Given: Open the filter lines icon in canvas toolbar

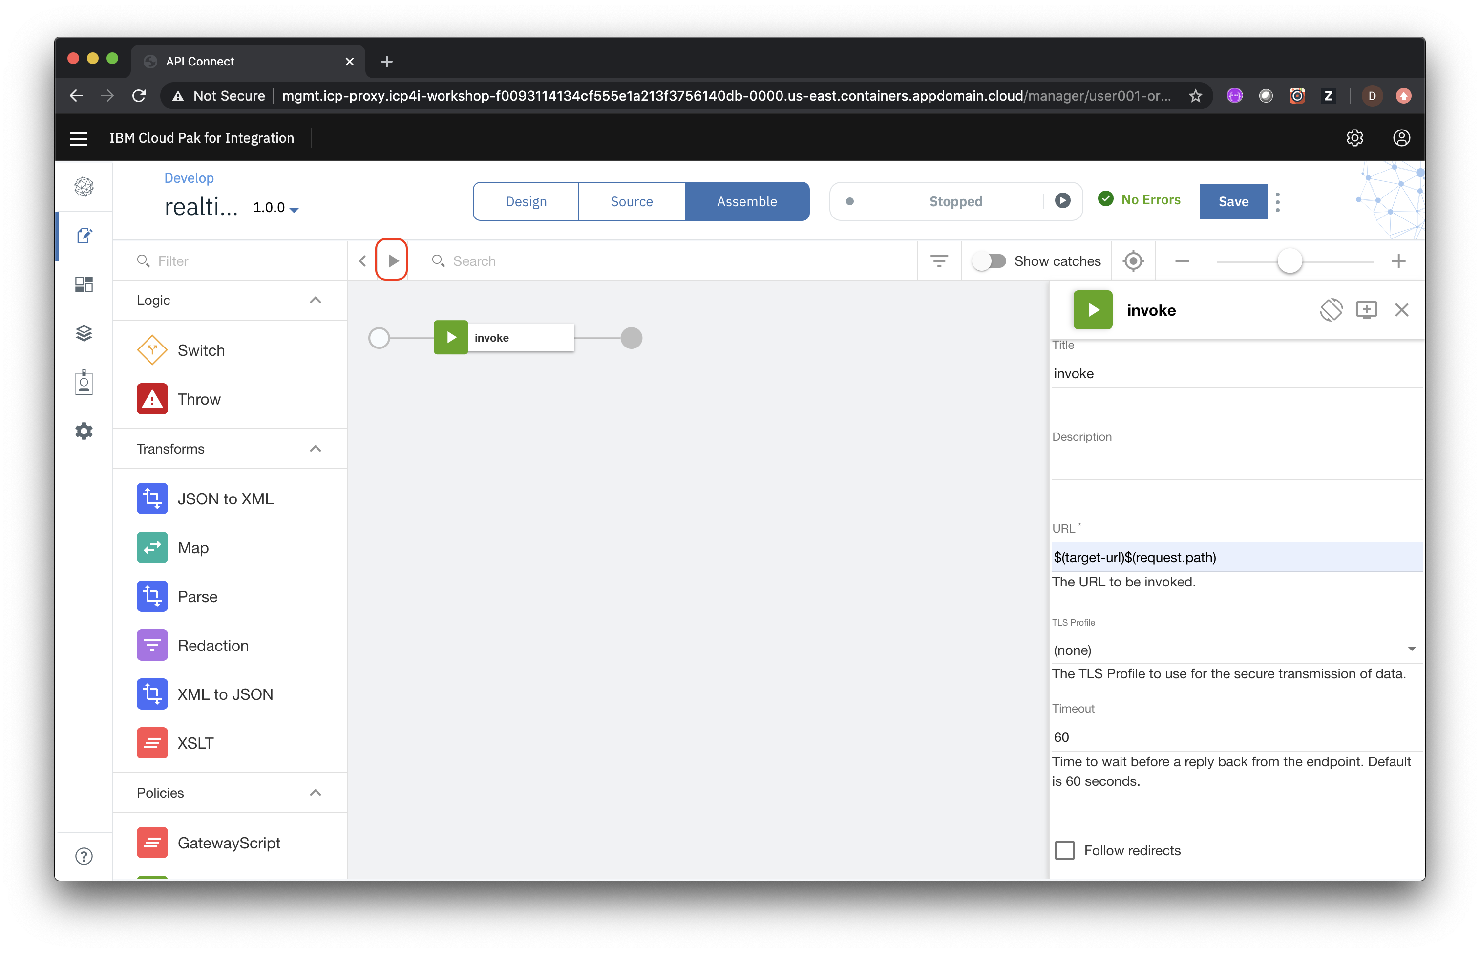Looking at the screenshot, I should click(x=939, y=261).
